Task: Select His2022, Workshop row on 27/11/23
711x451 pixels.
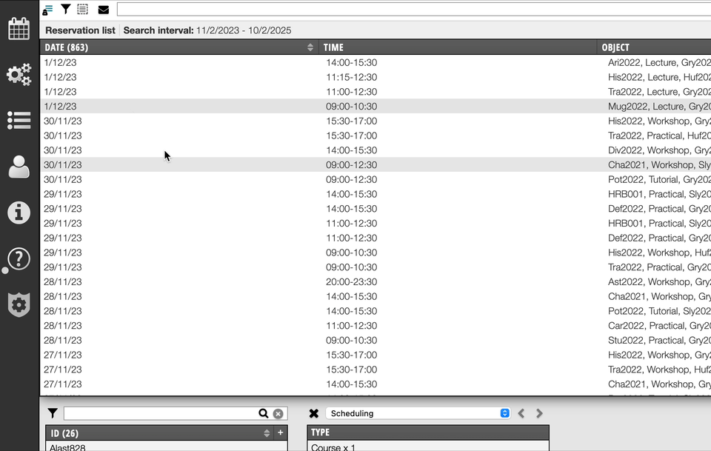Action: click(x=375, y=355)
